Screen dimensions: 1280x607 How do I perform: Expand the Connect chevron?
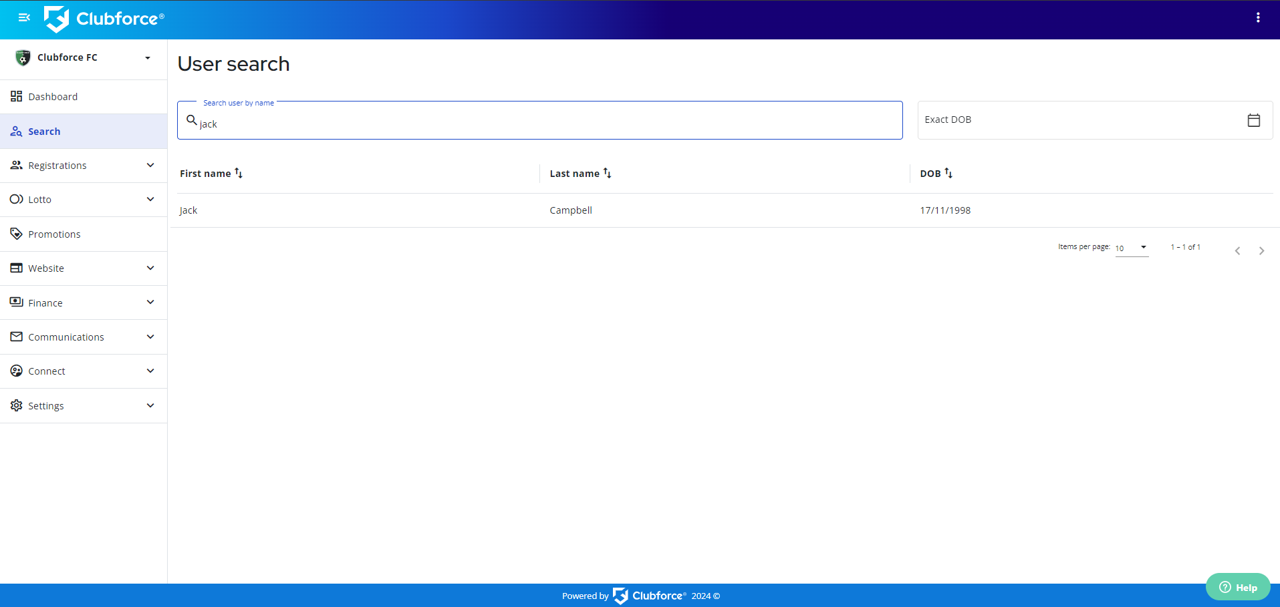150,371
